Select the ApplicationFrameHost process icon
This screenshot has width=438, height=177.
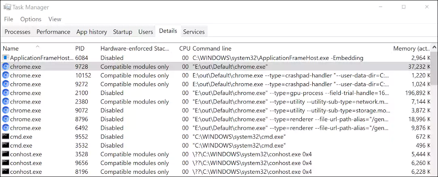(6, 58)
